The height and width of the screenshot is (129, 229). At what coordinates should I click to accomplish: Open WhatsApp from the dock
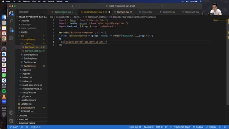click(x=4, y=75)
